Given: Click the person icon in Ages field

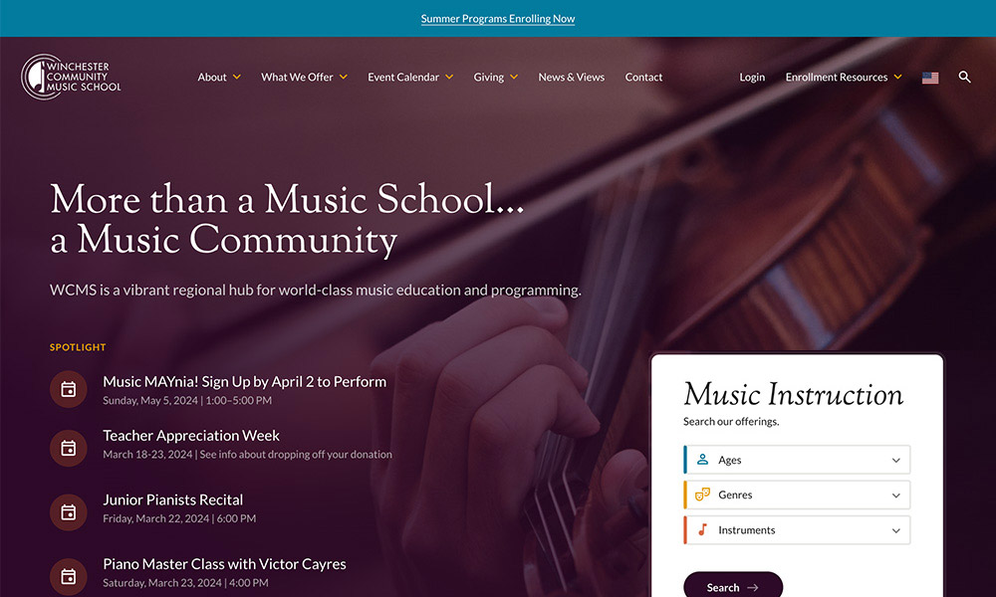Looking at the screenshot, I should coord(702,460).
